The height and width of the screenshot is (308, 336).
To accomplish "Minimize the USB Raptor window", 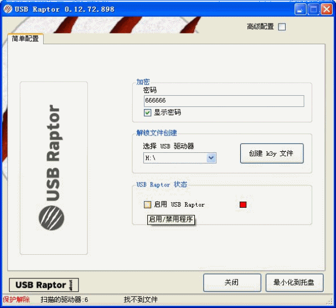I will click(x=300, y=10).
